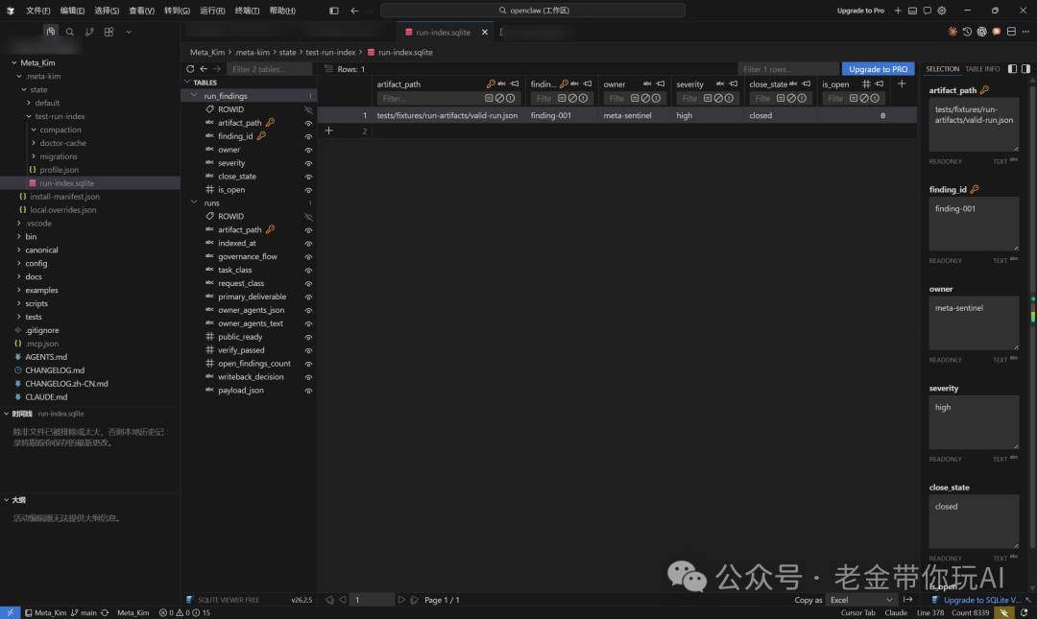Toggle visibility of governance_flow column
Viewport: 1037px width, 619px height.
click(308, 257)
